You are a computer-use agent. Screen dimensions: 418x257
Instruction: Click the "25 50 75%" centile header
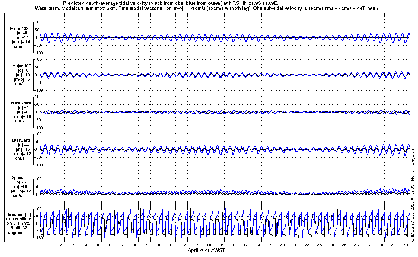click(19, 224)
